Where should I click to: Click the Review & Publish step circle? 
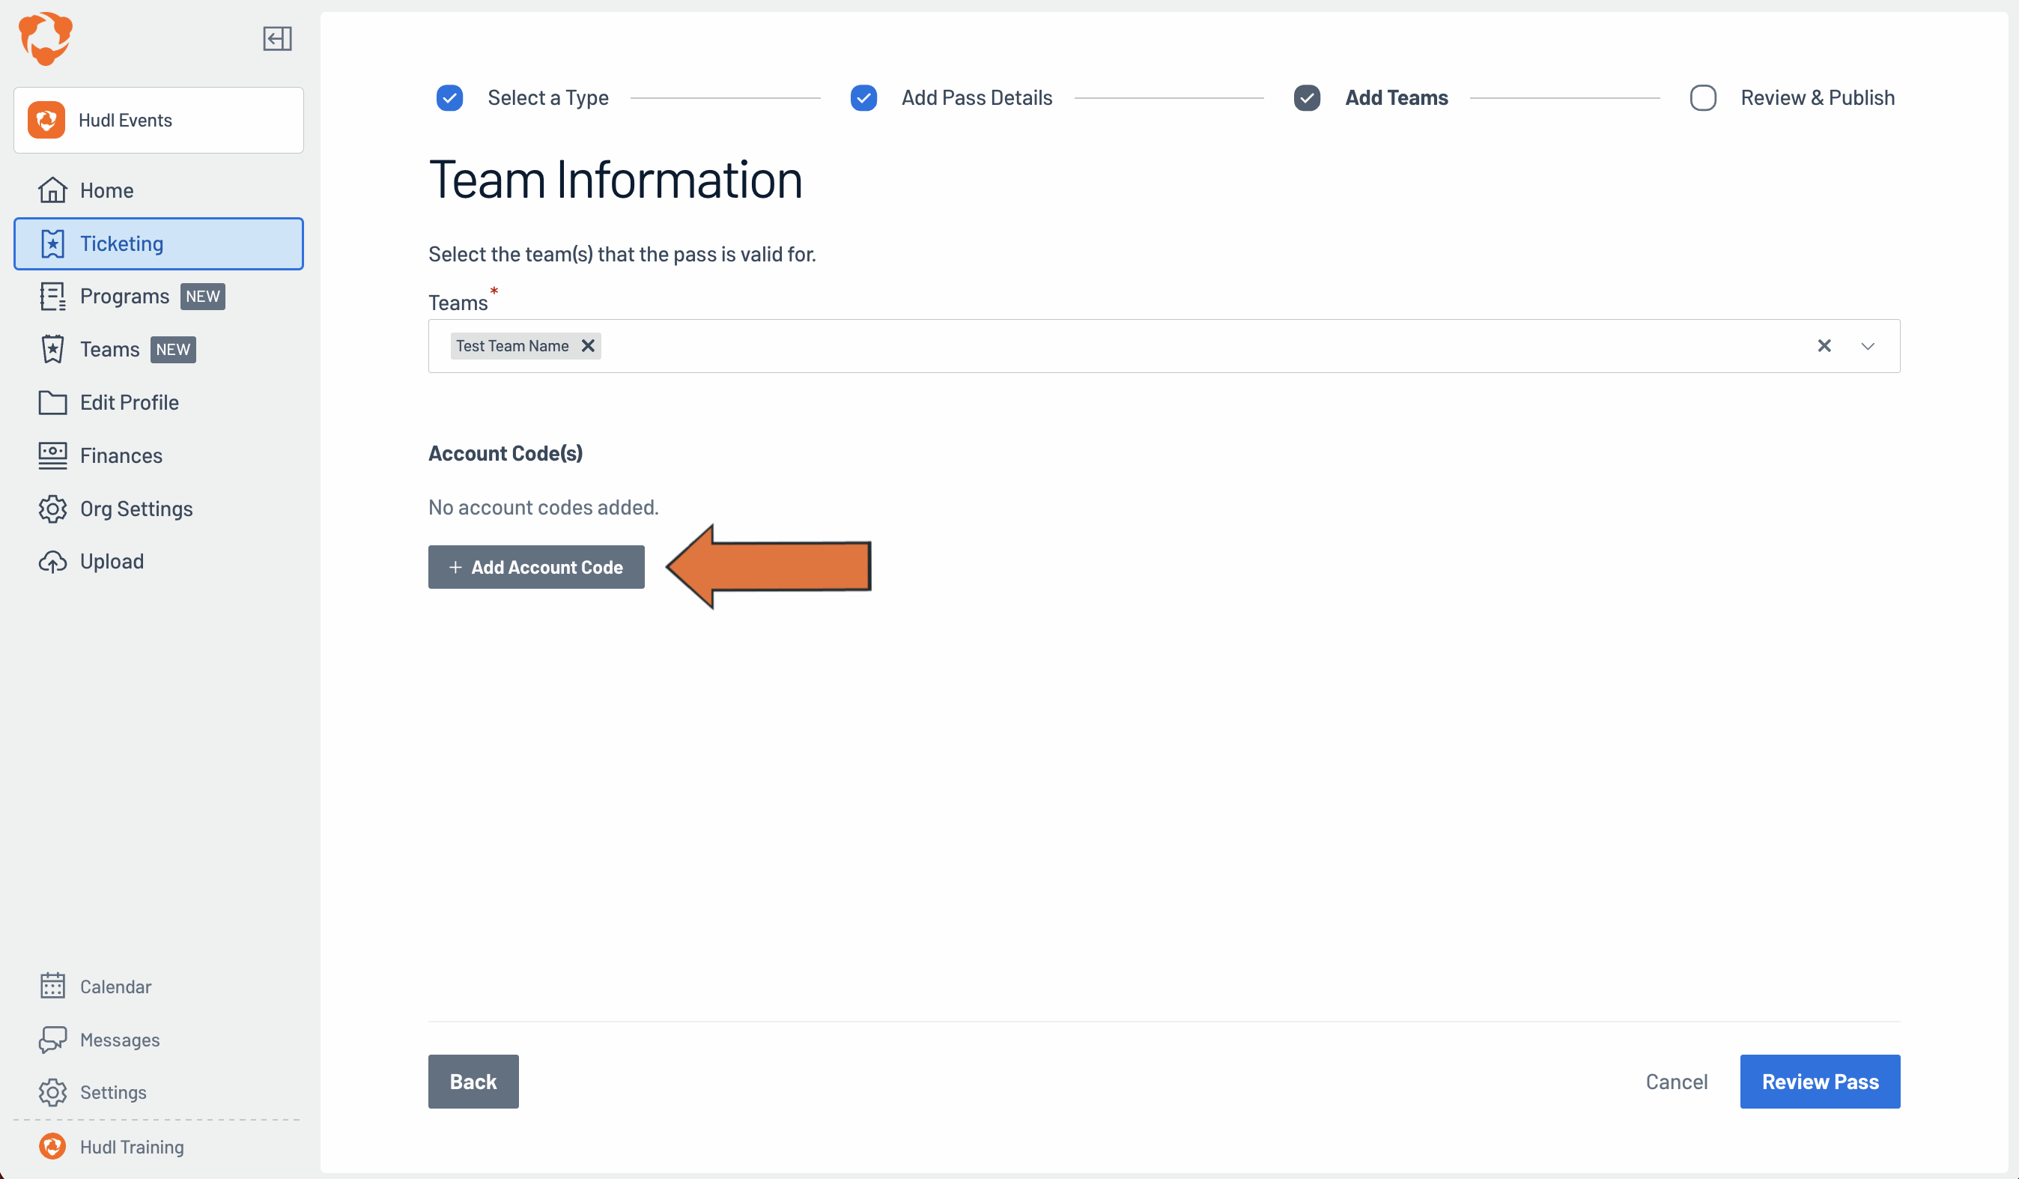click(1702, 98)
